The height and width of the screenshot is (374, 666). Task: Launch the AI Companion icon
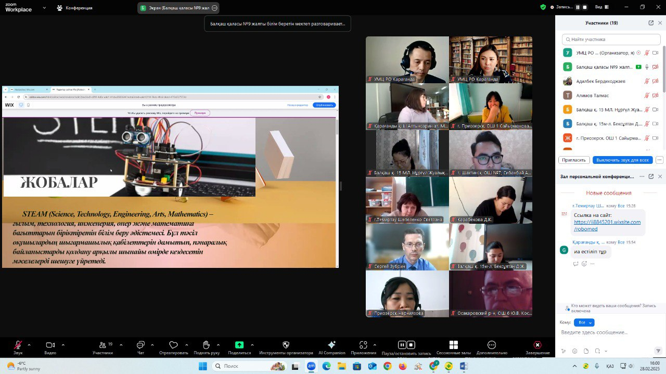[x=331, y=345]
